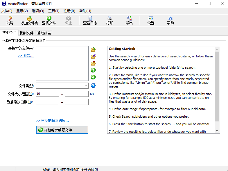Click the Getting started panel scrollbar down arrow
This screenshot has height=171, width=228.
tap(217, 131)
